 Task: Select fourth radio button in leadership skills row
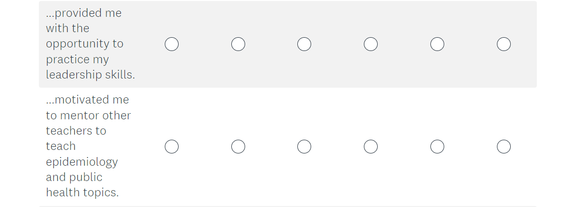[371, 44]
